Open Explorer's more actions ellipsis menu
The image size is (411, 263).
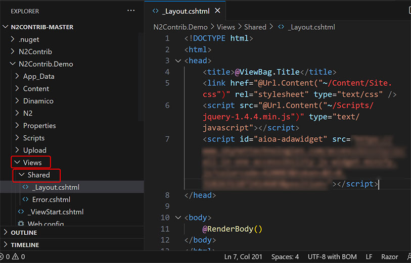coord(131,11)
